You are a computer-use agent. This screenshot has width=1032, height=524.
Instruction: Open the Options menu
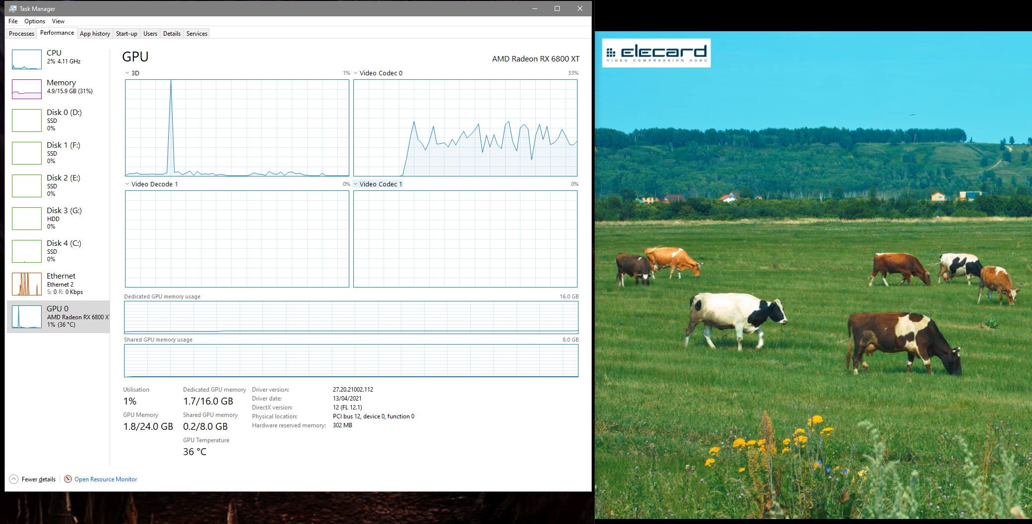tap(35, 21)
